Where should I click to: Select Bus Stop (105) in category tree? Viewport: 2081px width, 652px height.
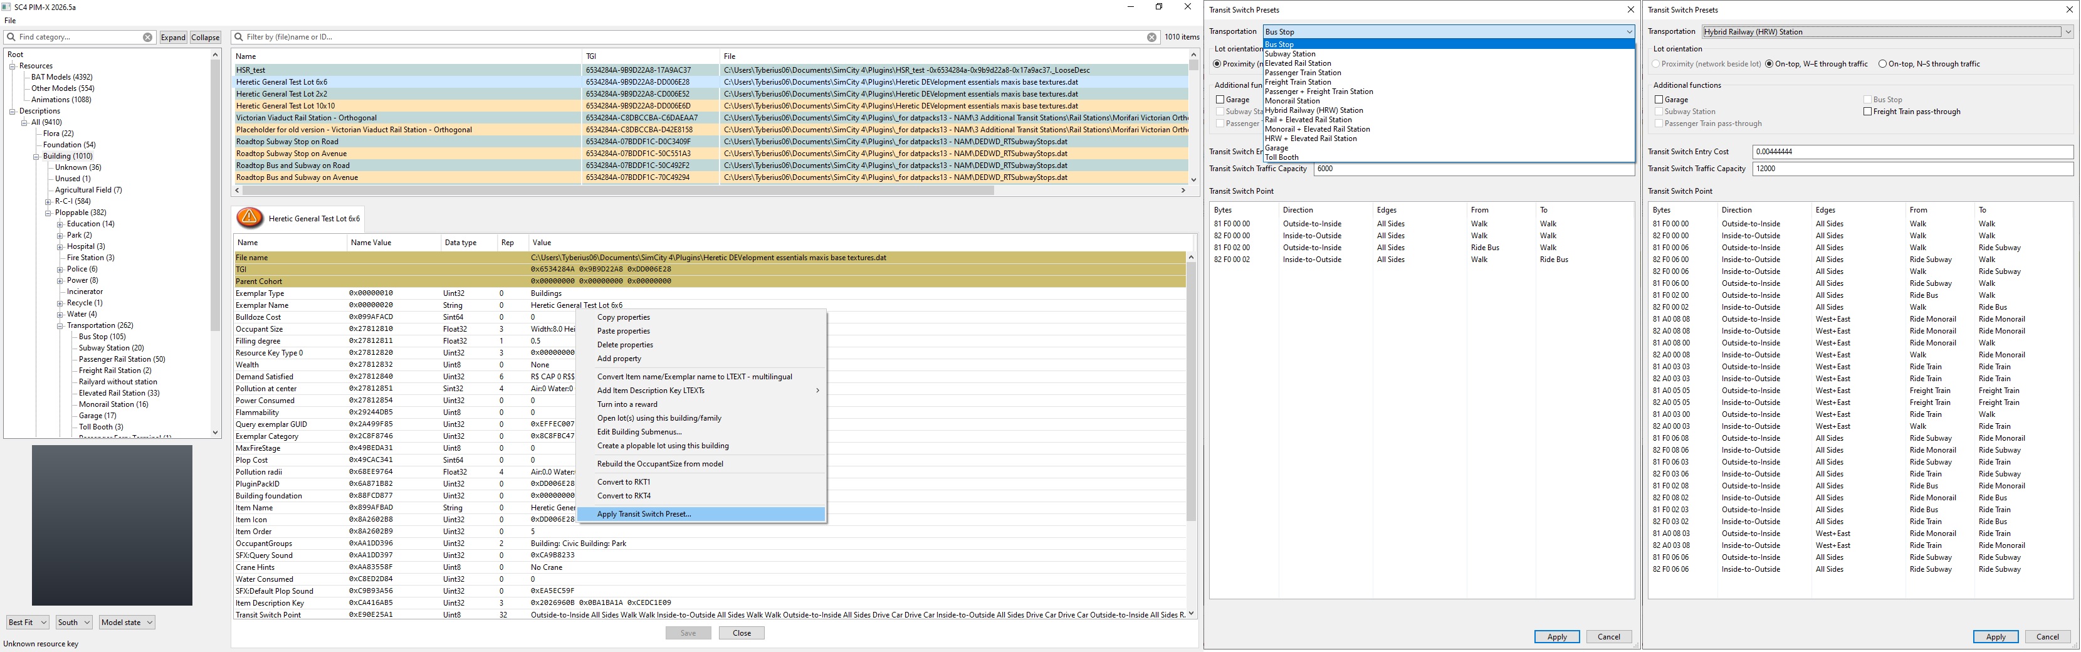102,337
